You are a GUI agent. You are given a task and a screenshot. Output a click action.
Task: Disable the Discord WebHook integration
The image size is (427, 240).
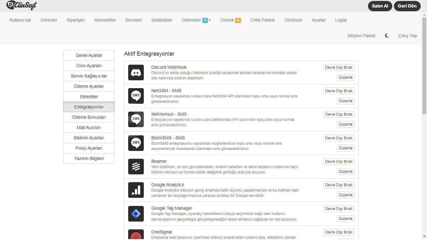click(x=339, y=67)
